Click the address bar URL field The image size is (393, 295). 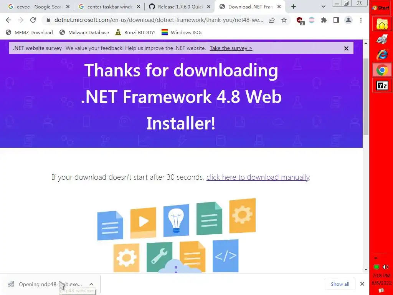tap(159, 20)
